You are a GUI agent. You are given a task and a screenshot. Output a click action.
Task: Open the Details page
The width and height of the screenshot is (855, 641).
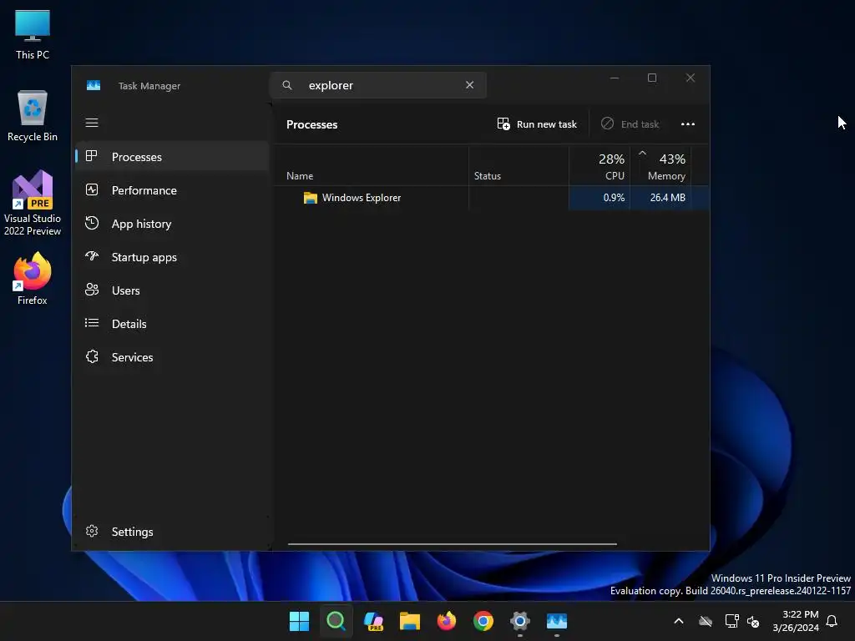pyautogui.click(x=172, y=324)
